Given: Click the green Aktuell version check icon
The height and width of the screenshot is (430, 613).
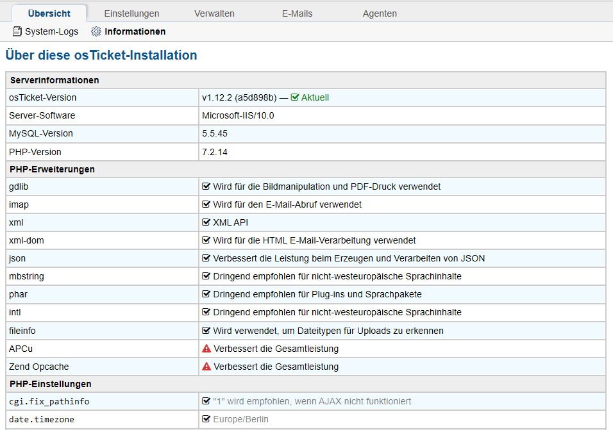Looking at the screenshot, I should click(x=295, y=97).
